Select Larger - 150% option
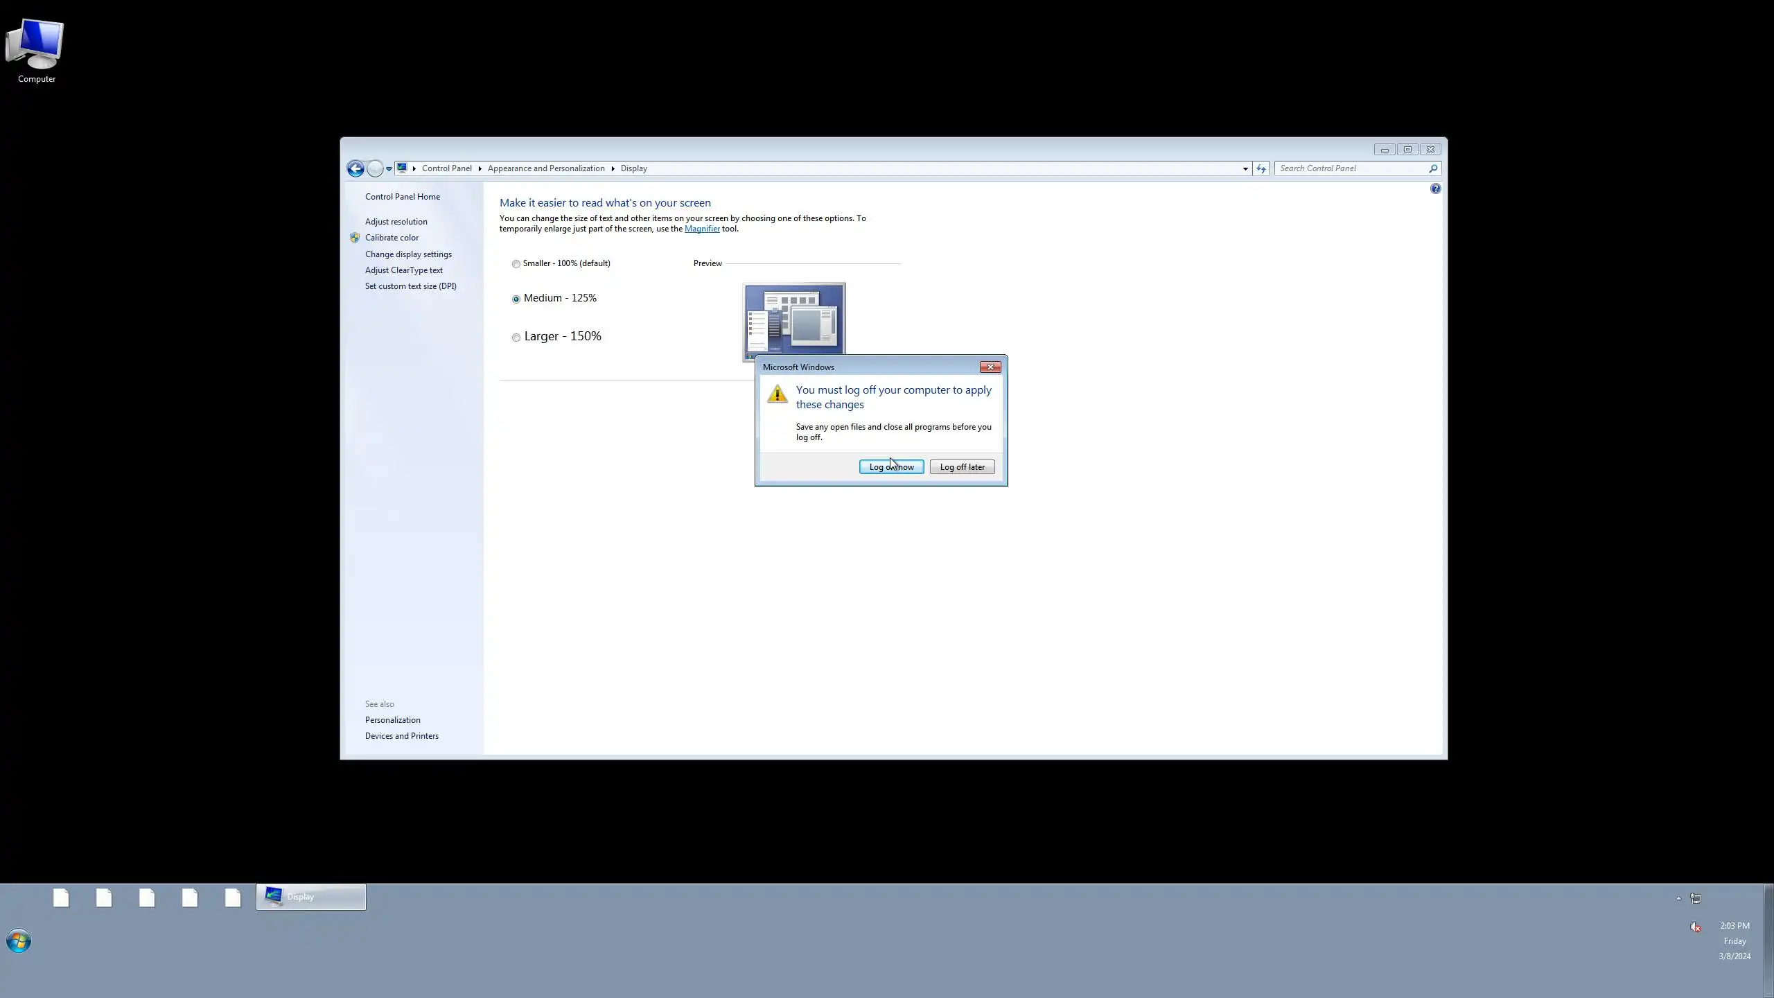Image resolution: width=1774 pixels, height=998 pixels. click(516, 338)
